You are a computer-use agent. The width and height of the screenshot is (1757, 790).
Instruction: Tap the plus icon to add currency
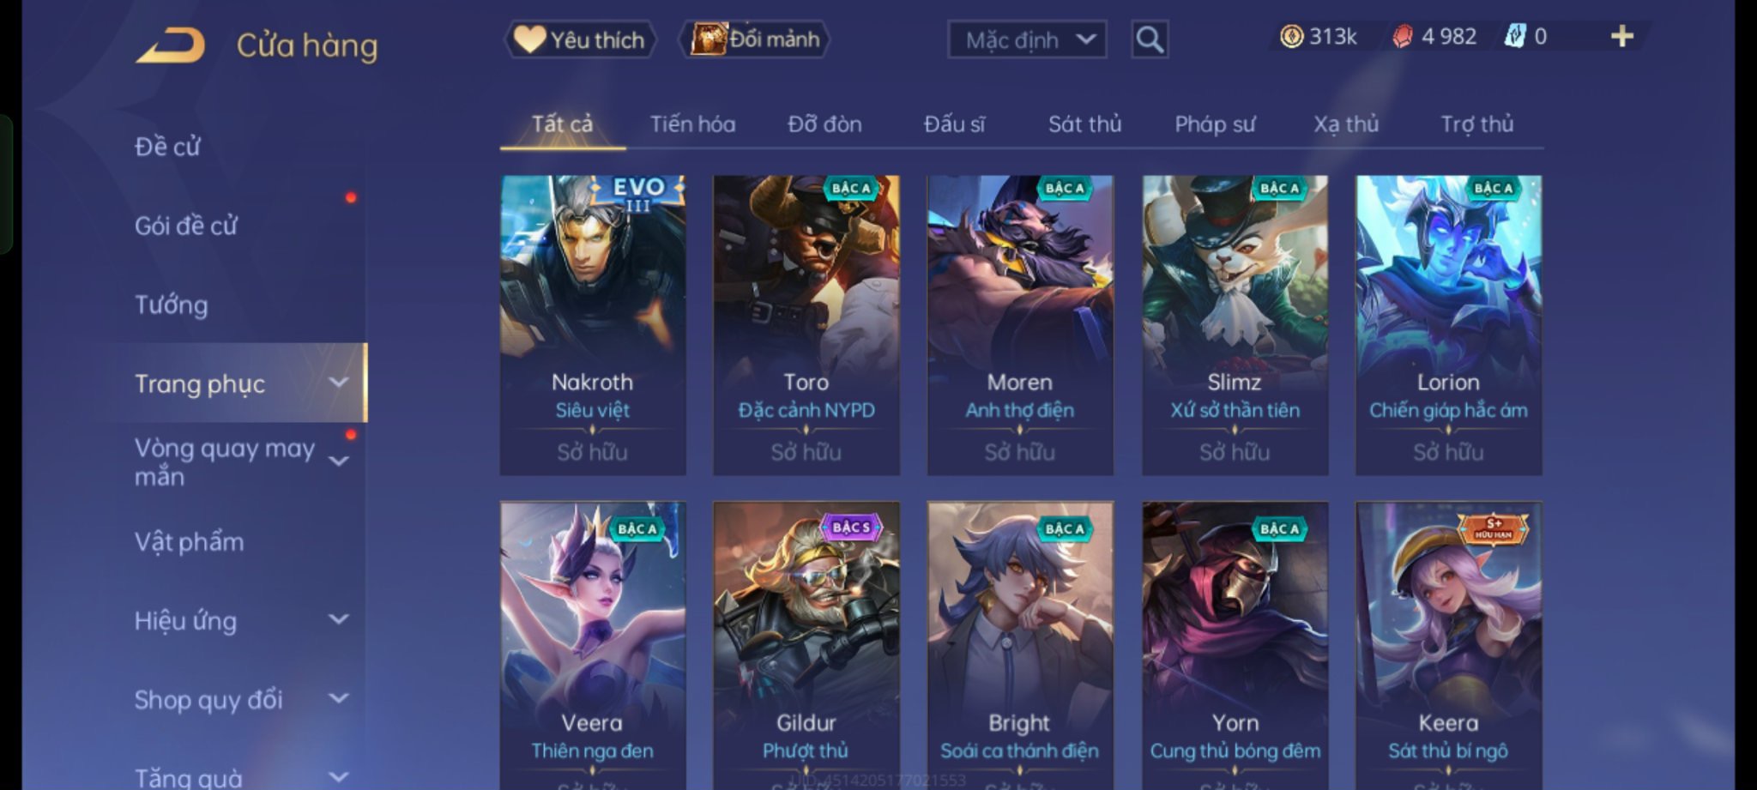(1621, 36)
